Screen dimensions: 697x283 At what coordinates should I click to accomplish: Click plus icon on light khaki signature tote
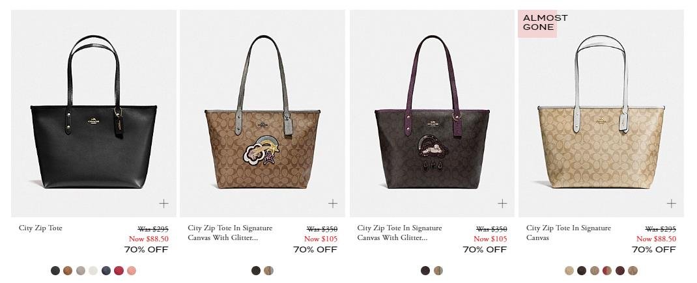pos(671,204)
